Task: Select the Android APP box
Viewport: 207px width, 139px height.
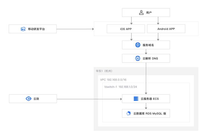Action: click(166, 29)
